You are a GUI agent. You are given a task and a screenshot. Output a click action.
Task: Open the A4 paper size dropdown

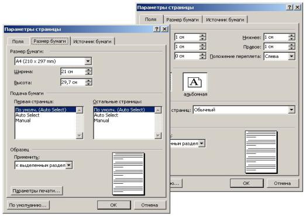[x=88, y=61]
